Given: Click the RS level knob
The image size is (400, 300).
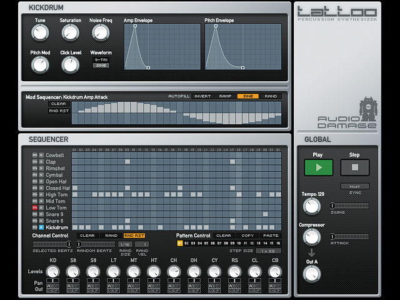Looking at the screenshot, I should (234, 272).
